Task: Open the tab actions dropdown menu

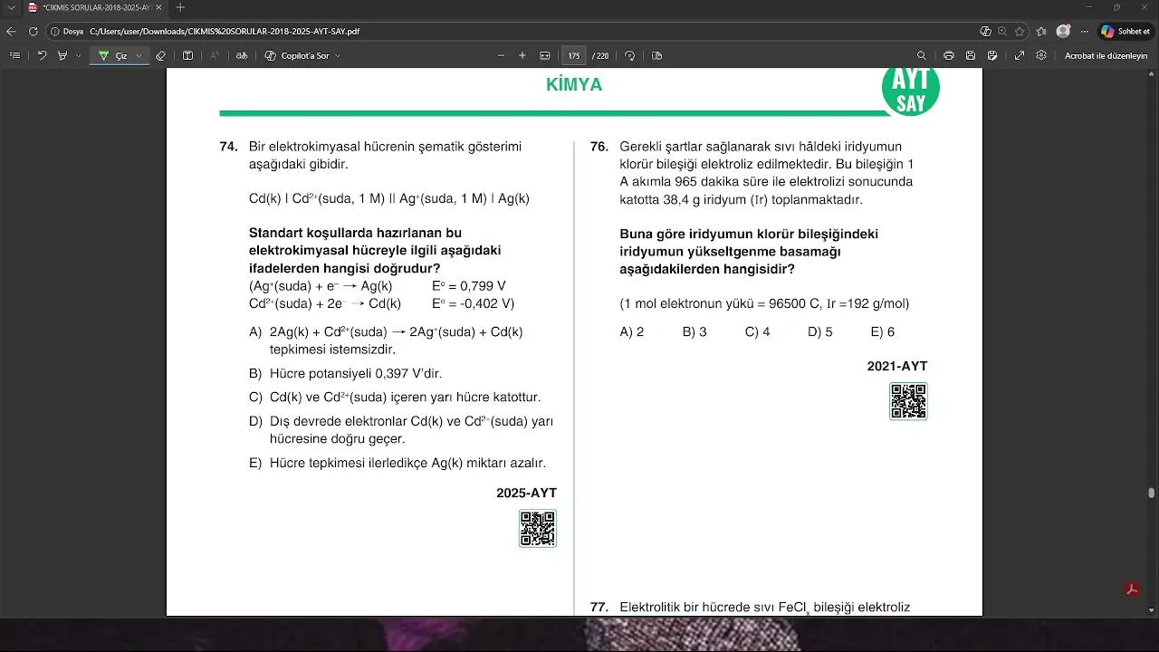Action: pos(11,7)
